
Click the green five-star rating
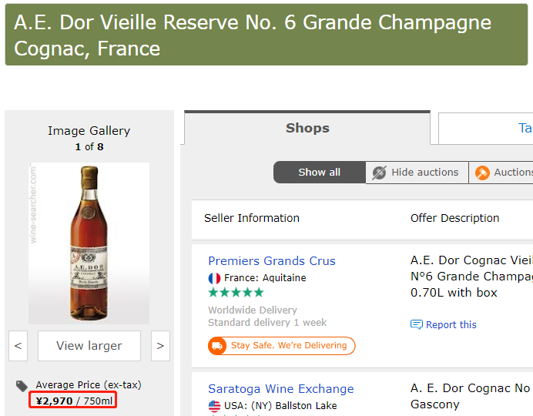(x=236, y=293)
